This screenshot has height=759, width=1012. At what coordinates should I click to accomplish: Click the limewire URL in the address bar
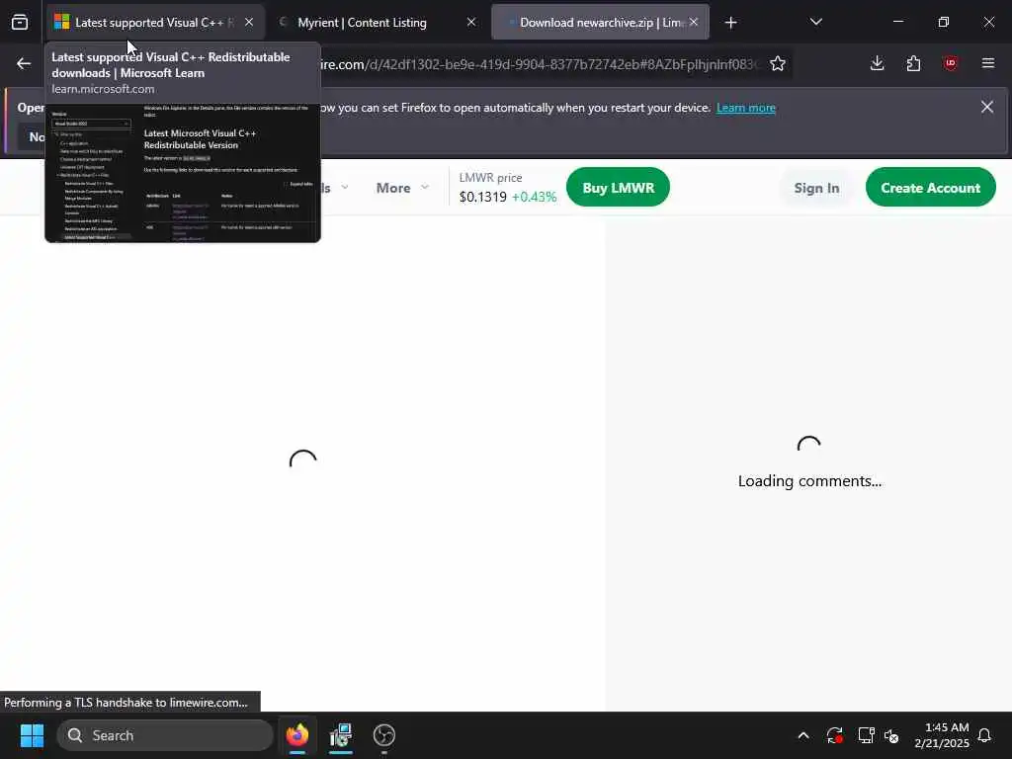[x=539, y=64]
